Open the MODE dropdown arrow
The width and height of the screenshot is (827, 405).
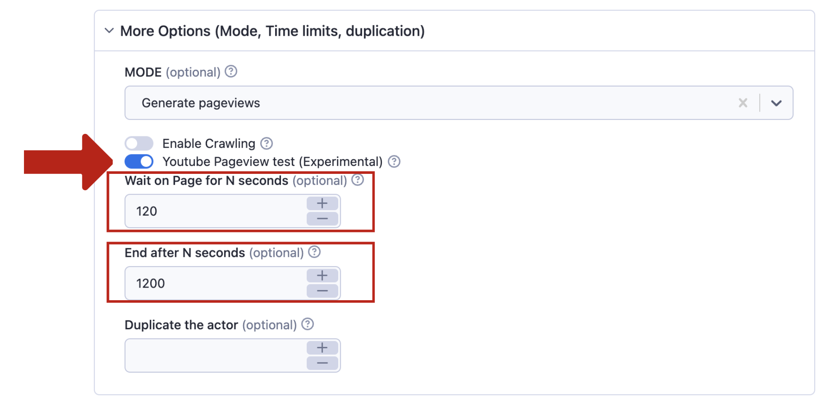click(776, 103)
